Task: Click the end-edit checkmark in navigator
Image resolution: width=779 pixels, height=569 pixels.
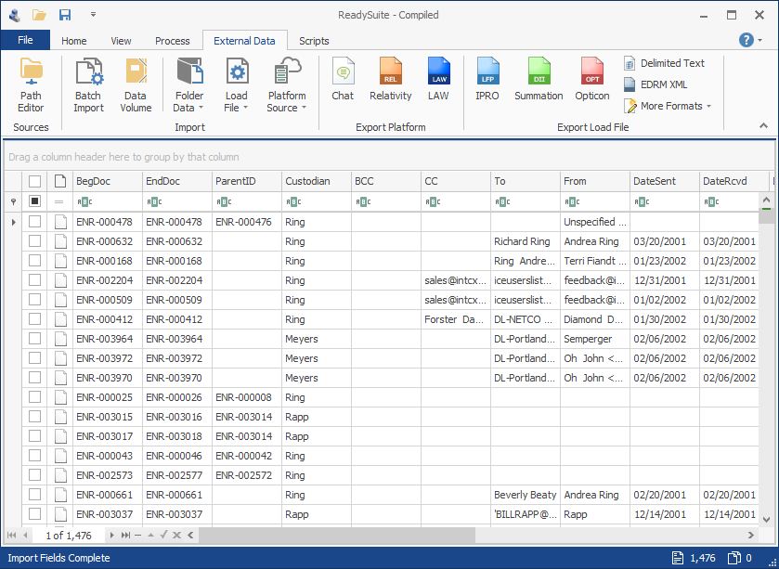Action: (164, 536)
